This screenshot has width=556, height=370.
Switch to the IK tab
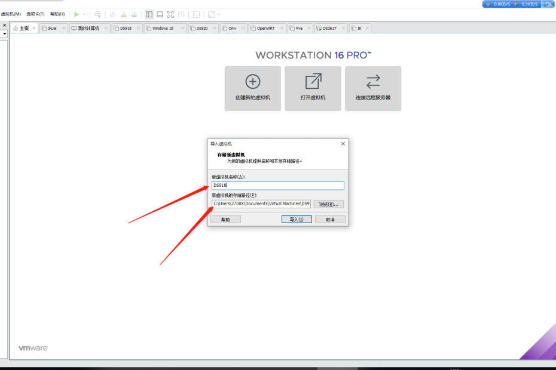[359, 28]
